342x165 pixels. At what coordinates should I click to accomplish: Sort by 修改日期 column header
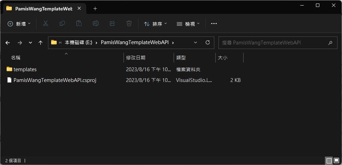[136, 58]
